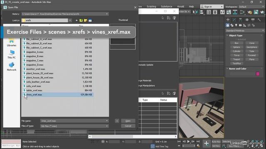Switch to the Hierarchy panel tab
The image size is (266, 149).
[x=241, y=20]
